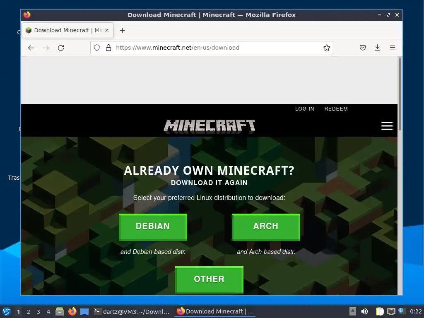Launch Firefox from the taskbar quick launcher
424x318 pixels.
tap(72, 311)
